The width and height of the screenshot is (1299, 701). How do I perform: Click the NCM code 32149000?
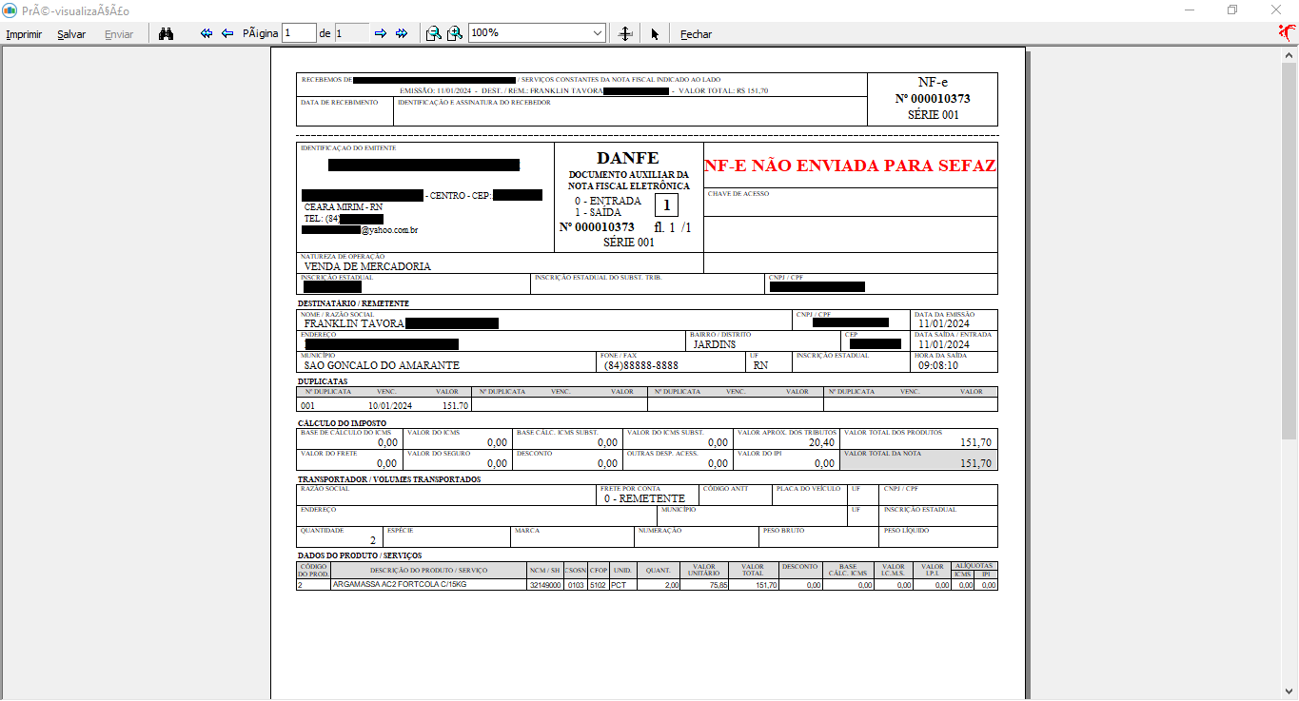545,586
